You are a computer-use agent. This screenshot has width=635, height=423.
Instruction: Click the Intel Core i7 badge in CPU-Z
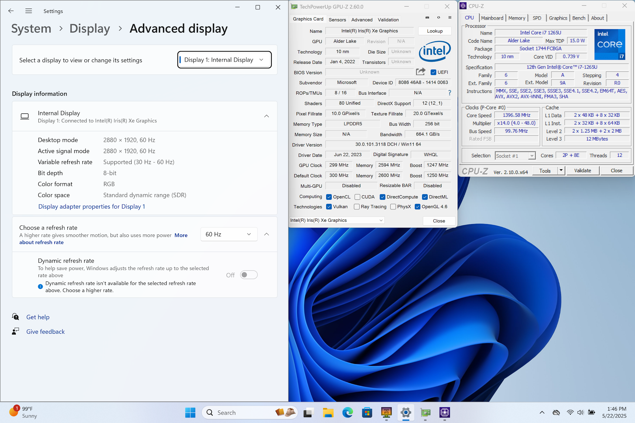pos(610,44)
